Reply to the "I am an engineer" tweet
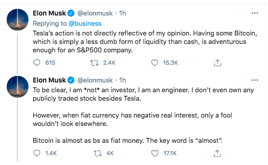 [x=36, y=153]
